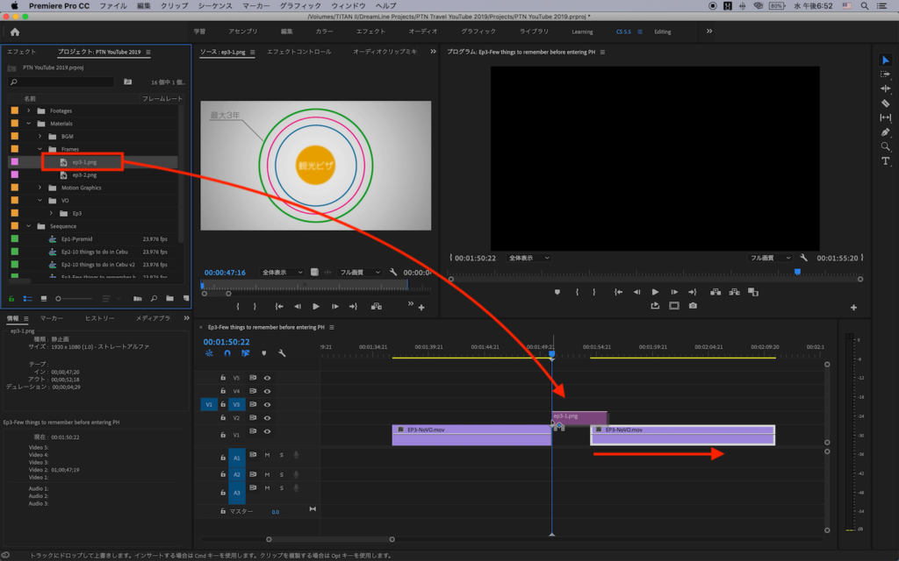
Task: Click the Home icon in workspace bar
Action: coord(15,32)
